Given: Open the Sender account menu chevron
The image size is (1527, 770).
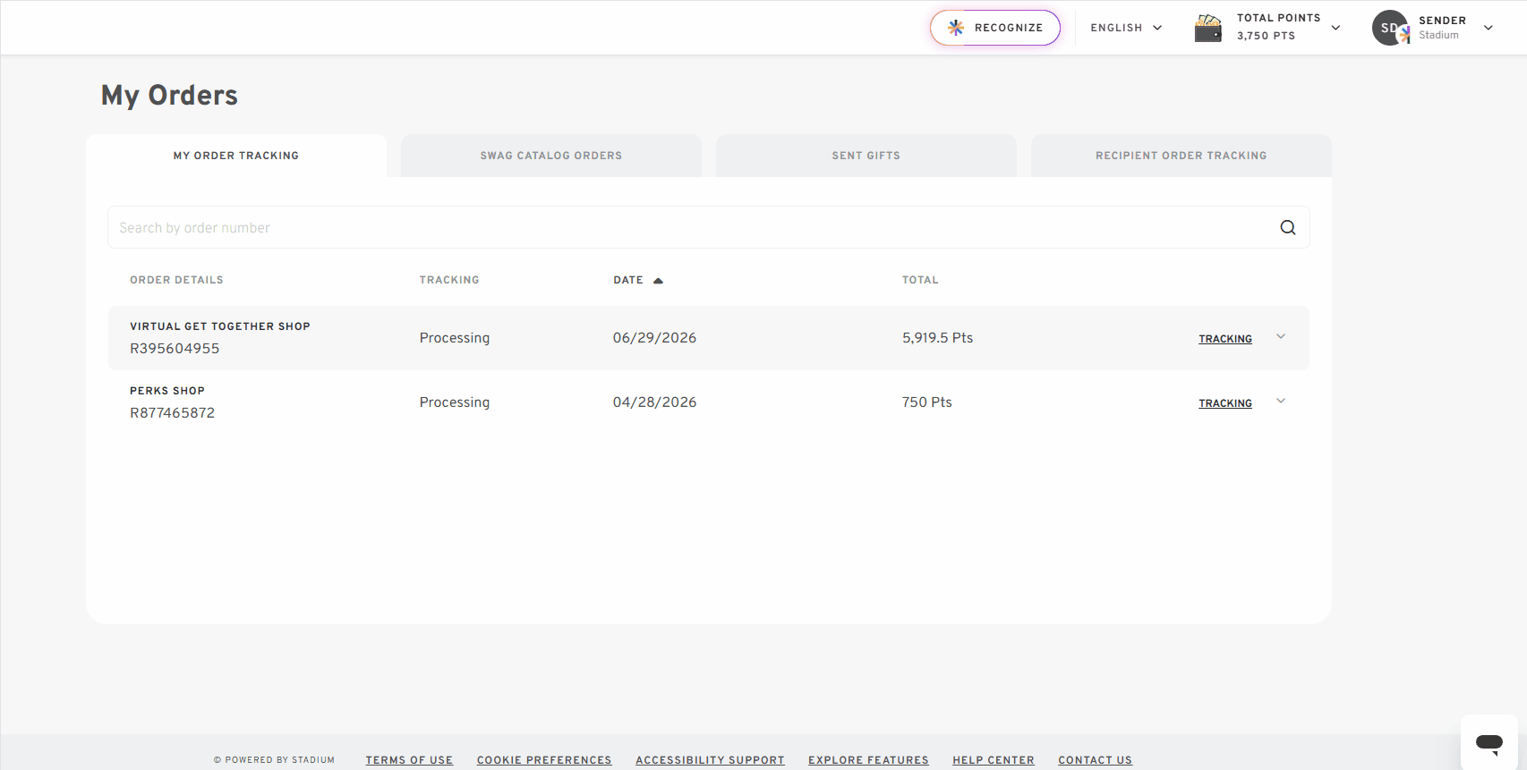Looking at the screenshot, I should (x=1489, y=28).
